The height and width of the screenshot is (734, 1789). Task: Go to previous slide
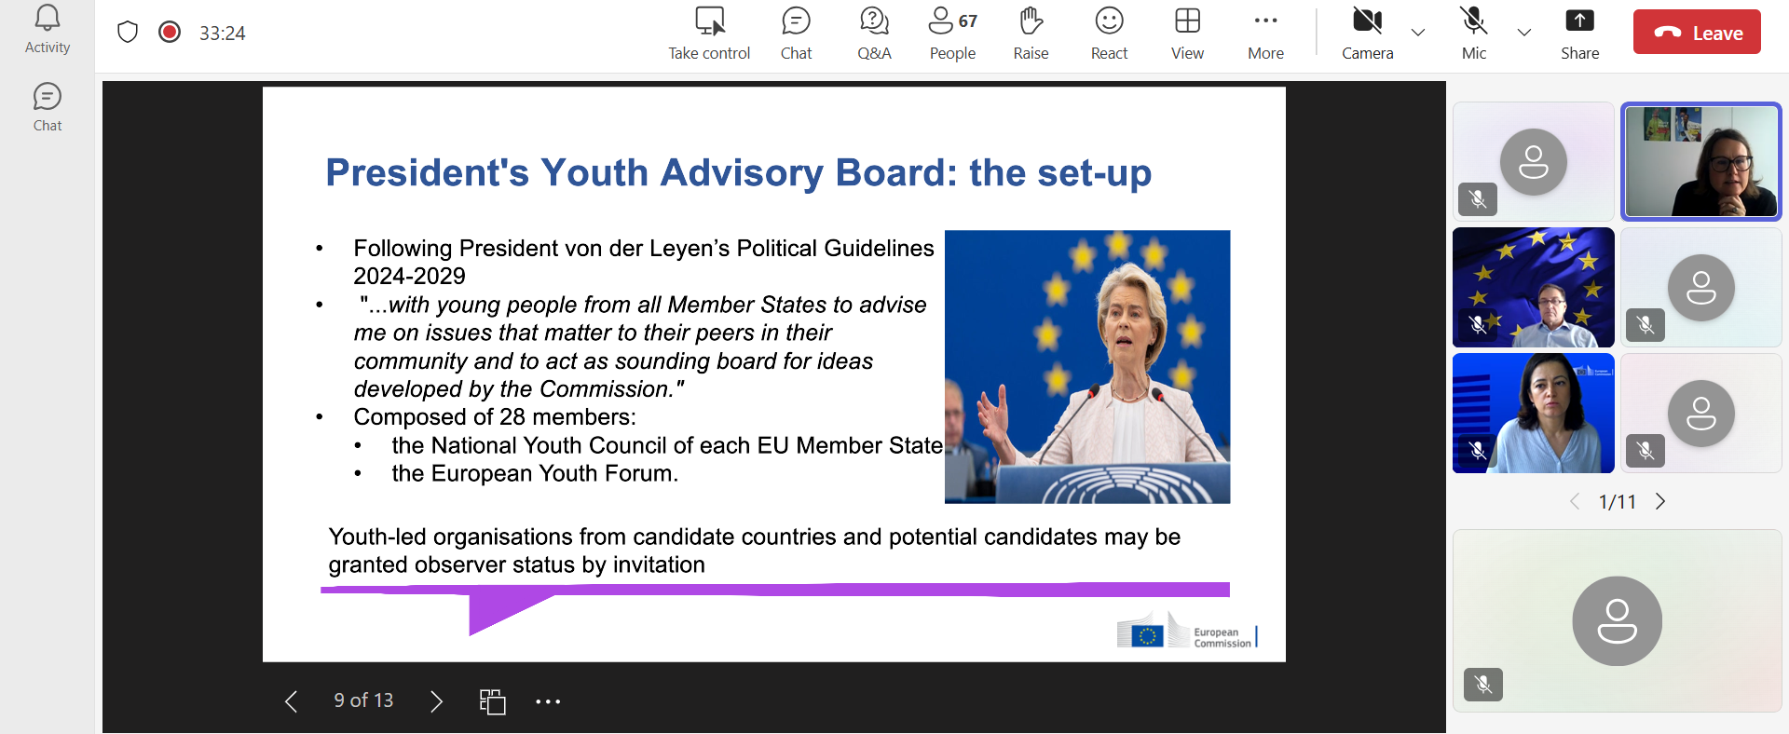click(291, 701)
